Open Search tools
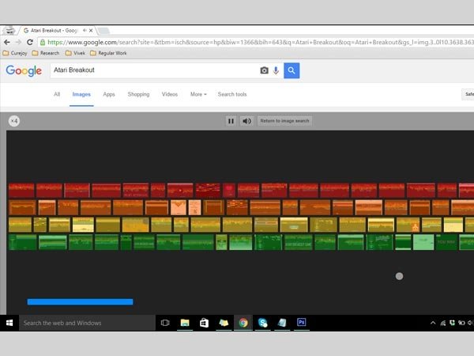Viewport: 474px width, 356px height. coord(232,94)
